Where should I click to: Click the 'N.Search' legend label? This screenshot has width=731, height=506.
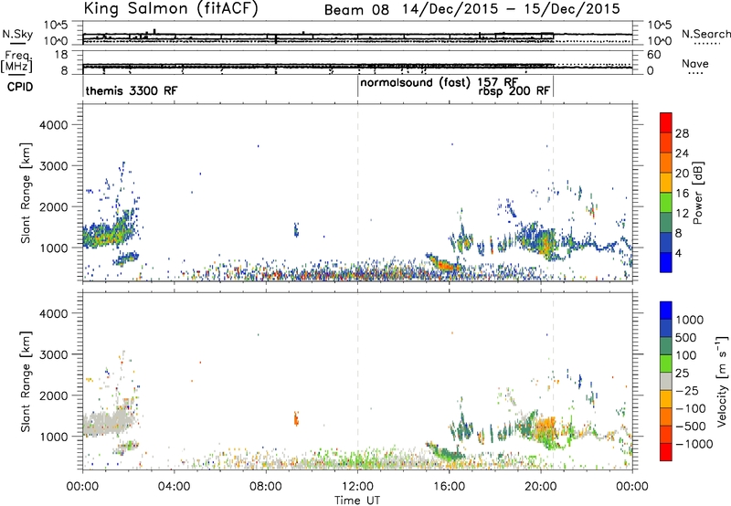[705, 34]
